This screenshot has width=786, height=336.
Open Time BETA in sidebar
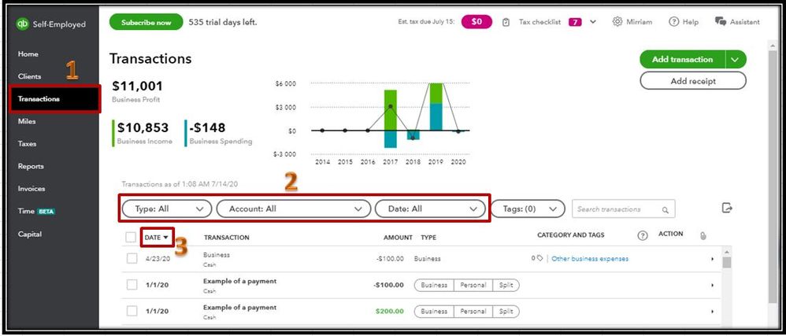click(36, 212)
